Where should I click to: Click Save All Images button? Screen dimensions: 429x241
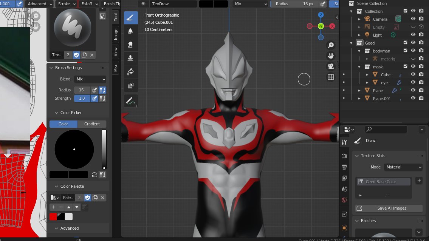389,208
